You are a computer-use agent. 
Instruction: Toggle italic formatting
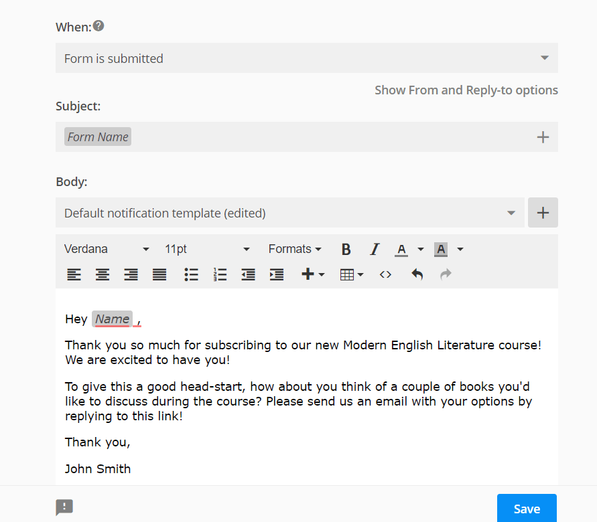pyautogui.click(x=375, y=249)
